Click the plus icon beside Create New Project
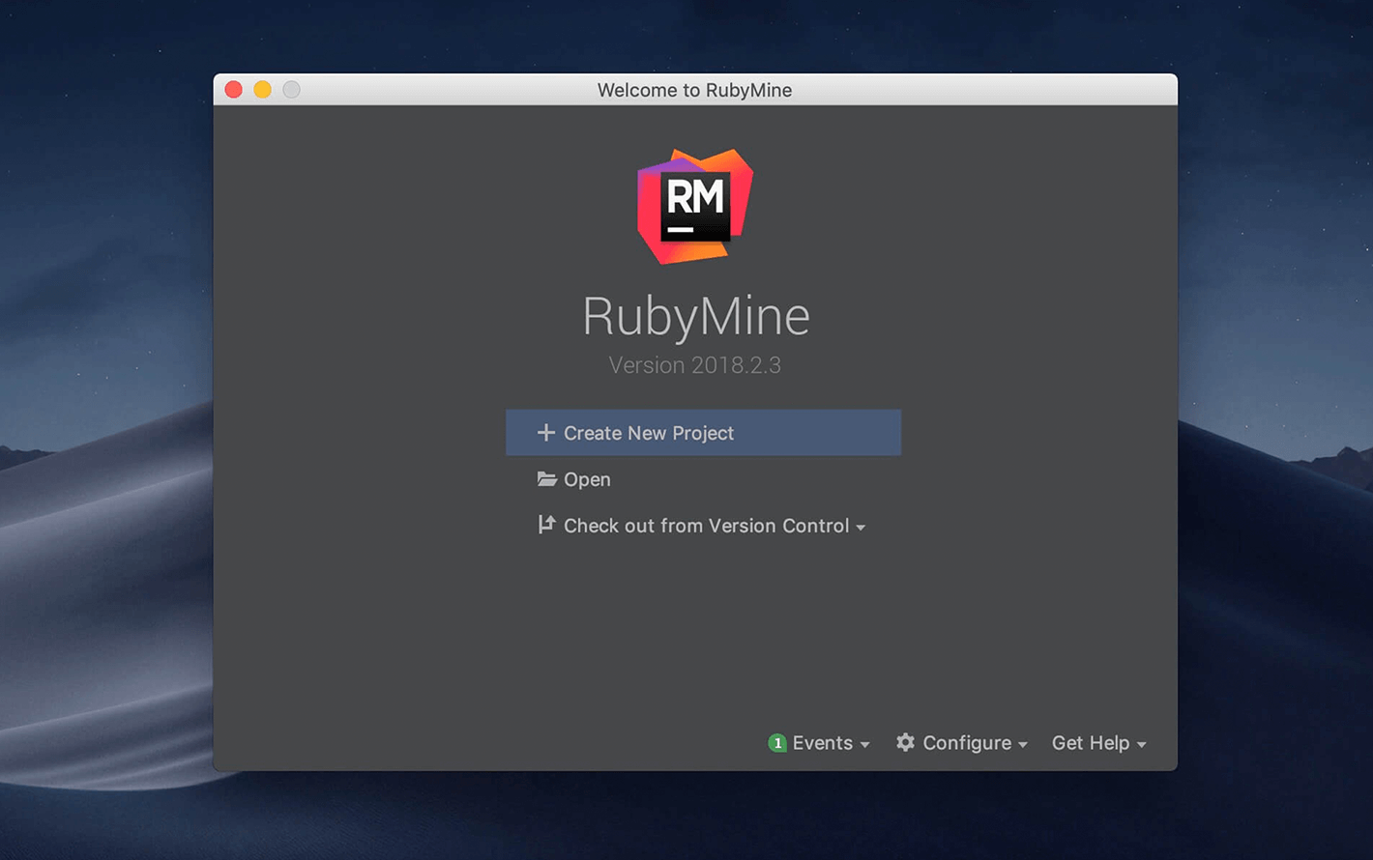Screen dimensions: 1373x860 pos(546,433)
